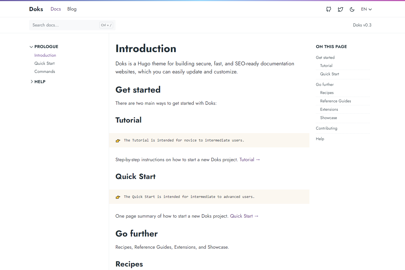This screenshot has height=270, width=405.
Task: Expand the Help sidebar section
Action: click(x=38, y=82)
